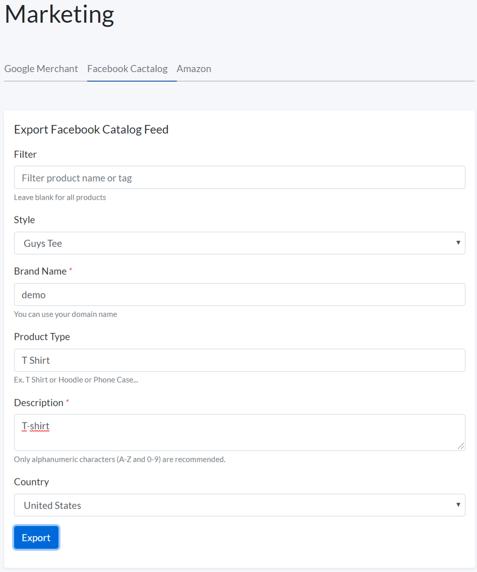
Task: Click the Filter field label
Action: click(x=25, y=154)
